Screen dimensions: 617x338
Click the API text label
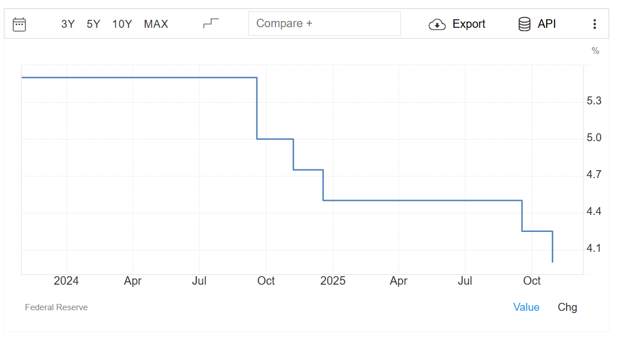point(547,24)
